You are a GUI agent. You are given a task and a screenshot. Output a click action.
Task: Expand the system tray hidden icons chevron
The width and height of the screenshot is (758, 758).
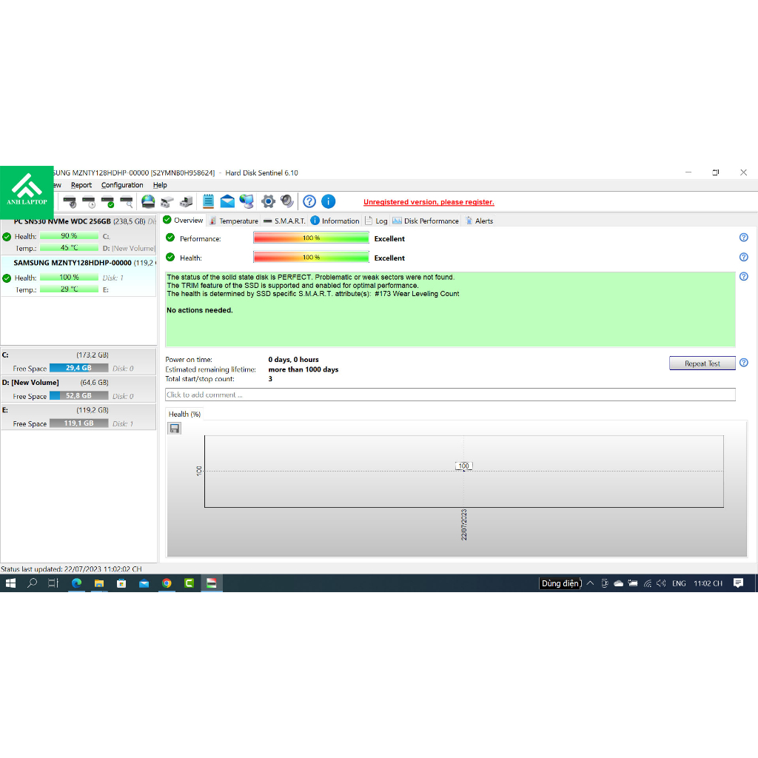(x=590, y=583)
